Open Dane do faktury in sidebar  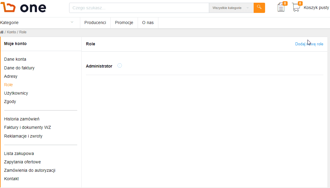coord(19,68)
